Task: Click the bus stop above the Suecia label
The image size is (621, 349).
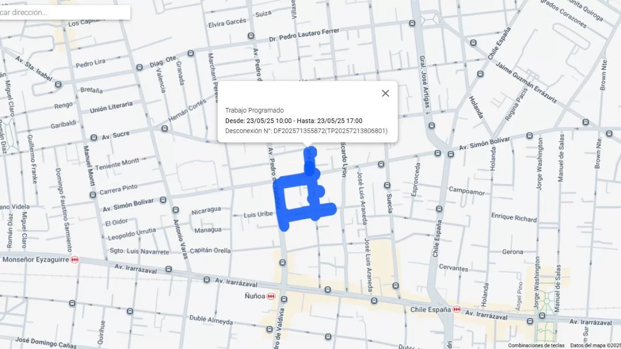Action: coord(387,186)
